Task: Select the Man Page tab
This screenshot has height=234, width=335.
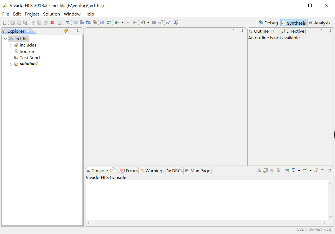Action: [x=198, y=171]
